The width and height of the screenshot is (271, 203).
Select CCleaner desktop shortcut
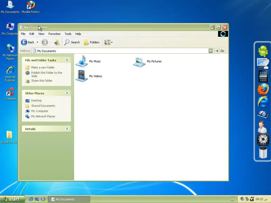tap(10, 94)
